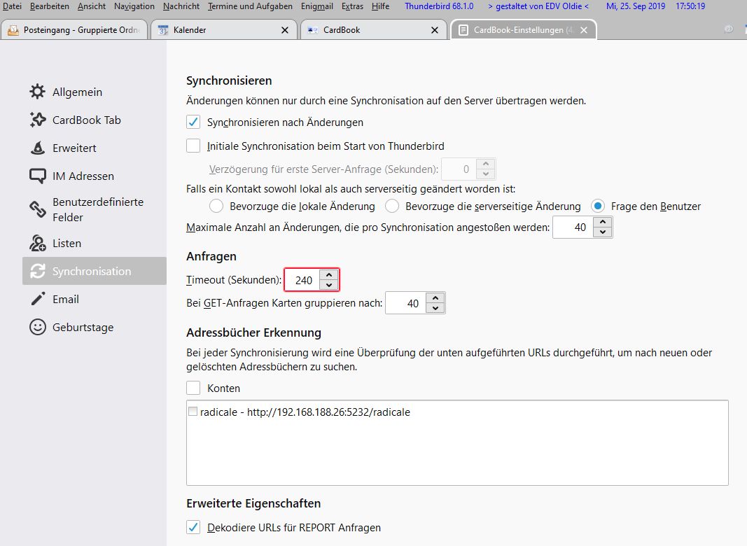Open Termine und Aufgaben menu
Viewport: 747px width, 546px height.
coord(250,6)
